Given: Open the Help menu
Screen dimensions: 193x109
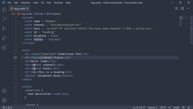Looking at the screenshot, I should coord(68,3).
